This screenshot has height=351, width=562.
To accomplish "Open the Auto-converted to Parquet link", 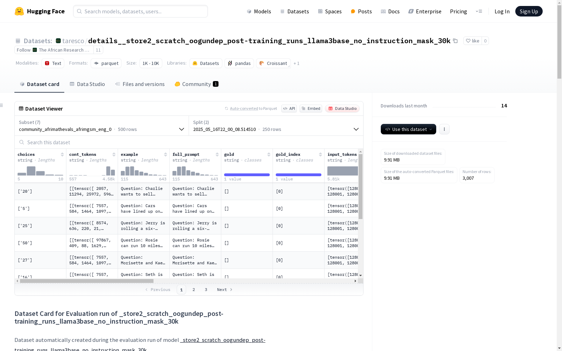I will (x=244, y=108).
